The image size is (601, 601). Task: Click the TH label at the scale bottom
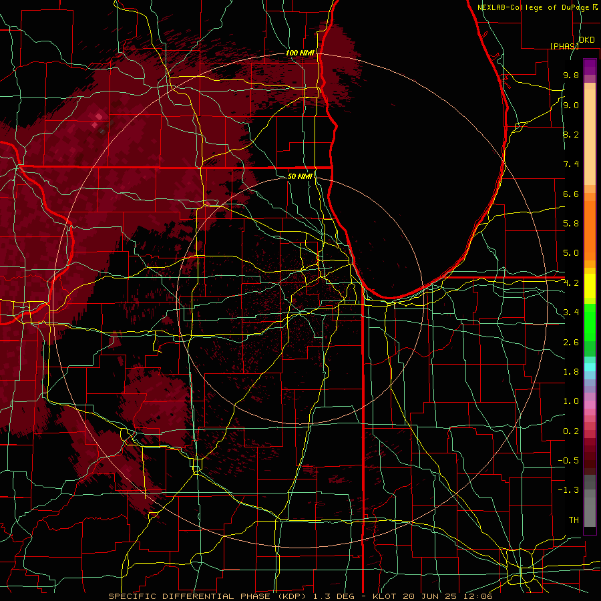click(574, 520)
